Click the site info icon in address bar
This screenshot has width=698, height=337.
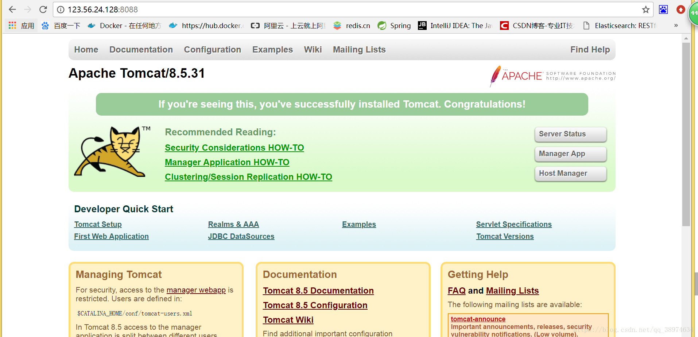[61, 9]
